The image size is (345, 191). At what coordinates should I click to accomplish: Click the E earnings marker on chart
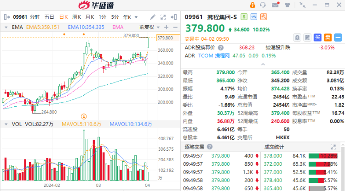[84, 116]
